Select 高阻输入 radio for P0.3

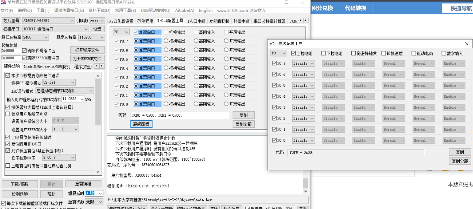coord(196,77)
